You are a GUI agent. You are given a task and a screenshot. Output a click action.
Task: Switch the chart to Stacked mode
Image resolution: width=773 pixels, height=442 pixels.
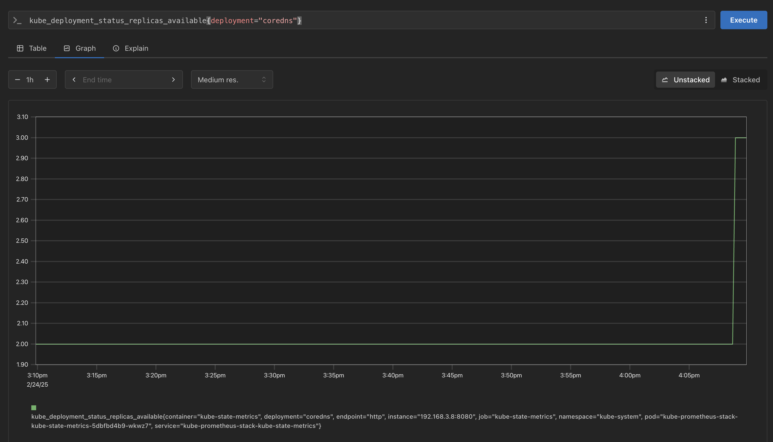[740, 80]
